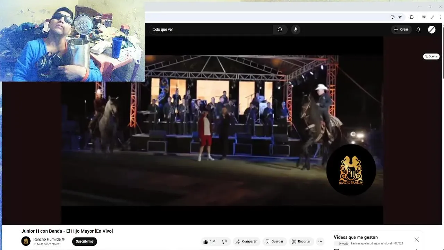Restore down the browser window
Screen dimensions: 444x250
[430, 7]
